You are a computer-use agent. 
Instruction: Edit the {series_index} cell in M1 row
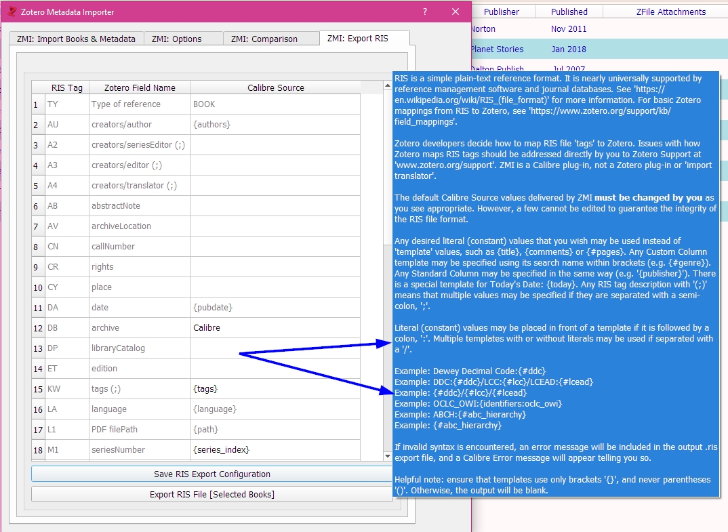click(275, 450)
